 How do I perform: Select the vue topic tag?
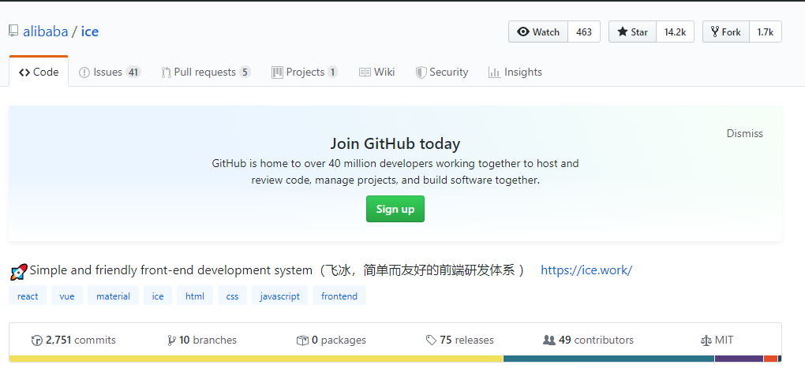point(67,296)
